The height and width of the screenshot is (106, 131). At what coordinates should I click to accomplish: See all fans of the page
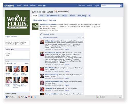[26, 63]
